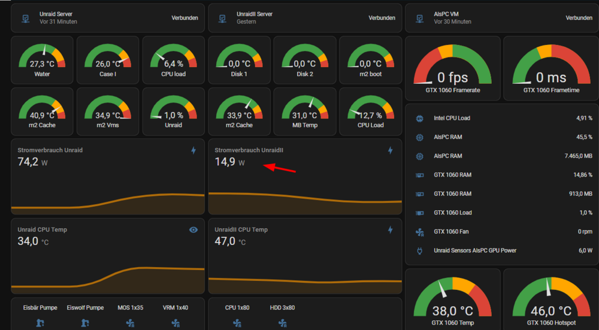Click the GTX 1060 Fan 0 rpm value

pos(585,232)
